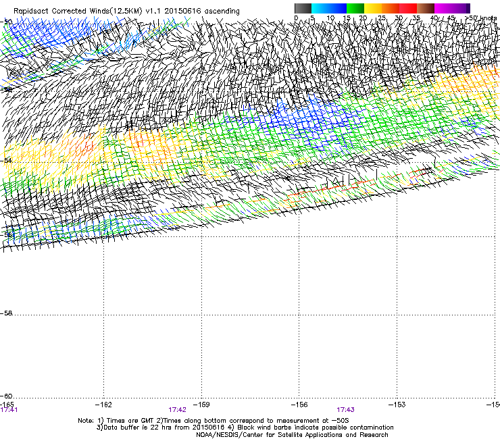
Task: Click the green 15-20 knots legend swatch
Action: point(355,8)
